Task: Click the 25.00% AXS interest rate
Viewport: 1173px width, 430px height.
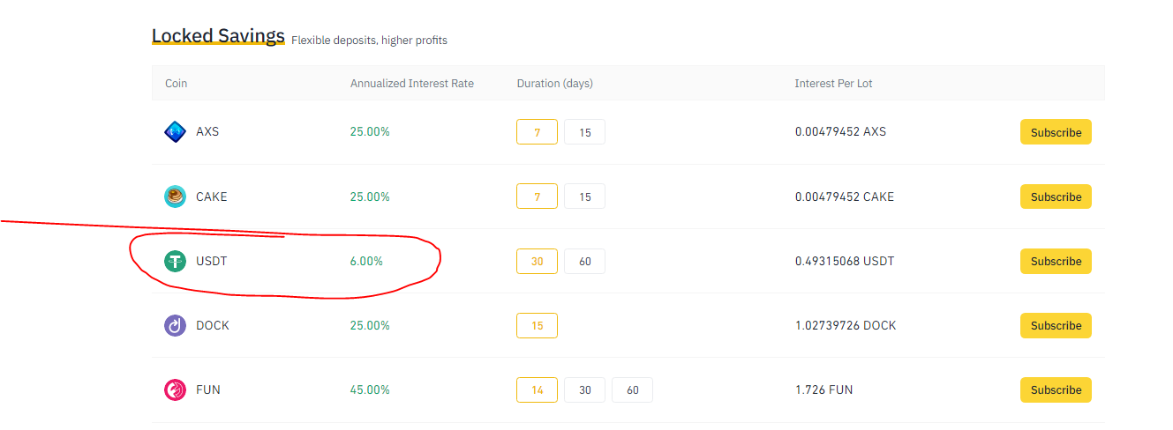Action: tap(370, 132)
